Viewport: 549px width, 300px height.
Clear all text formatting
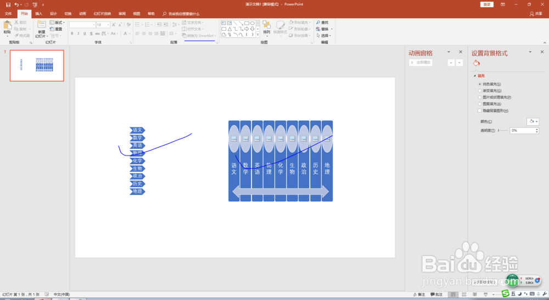pyautogui.click(x=128, y=25)
